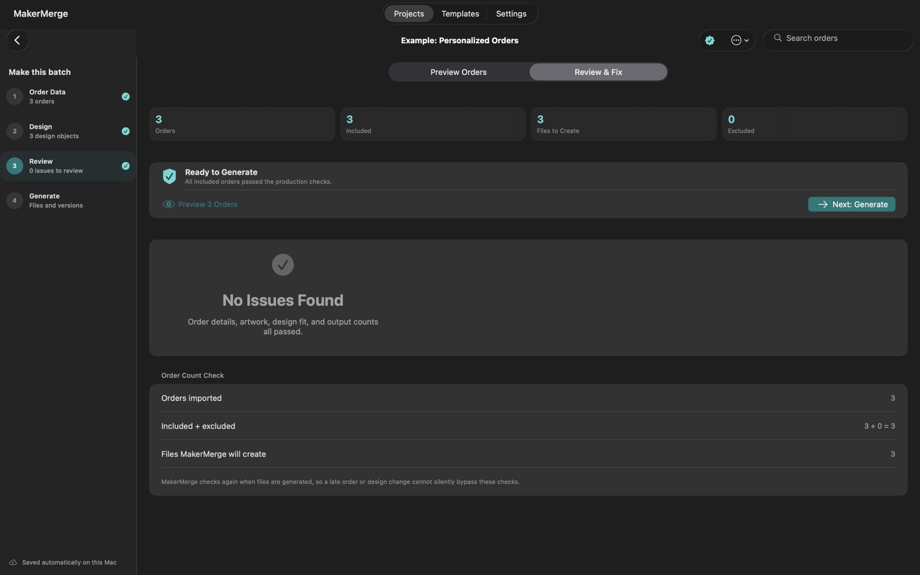
Task: Focus the Search orders field
Action: point(838,40)
